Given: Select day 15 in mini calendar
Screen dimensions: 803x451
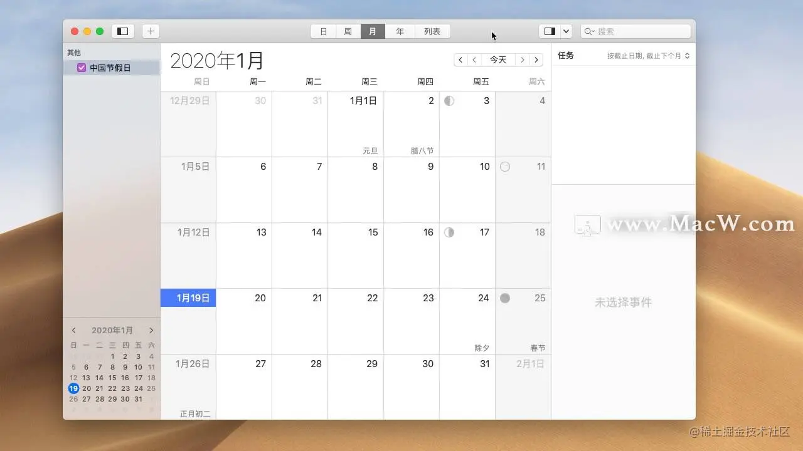Looking at the screenshot, I should click(112, 378).
